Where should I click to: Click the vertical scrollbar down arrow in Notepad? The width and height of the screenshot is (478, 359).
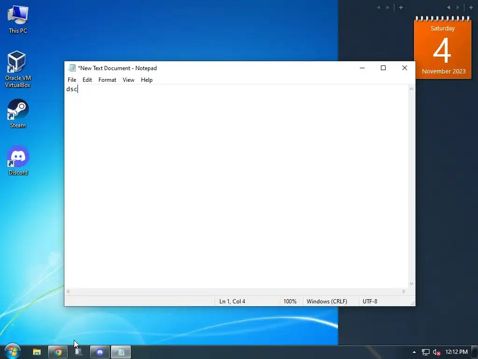point(412,284)
